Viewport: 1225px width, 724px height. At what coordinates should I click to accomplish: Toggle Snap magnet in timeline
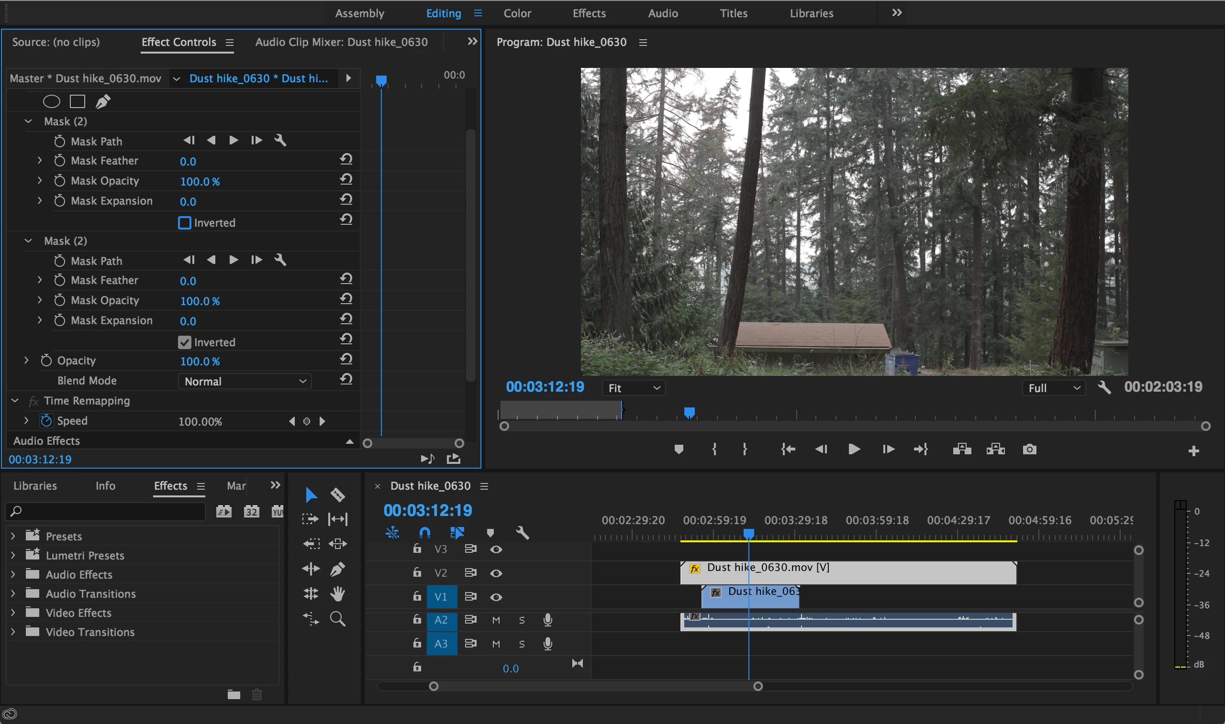click(x=424, y=532)
